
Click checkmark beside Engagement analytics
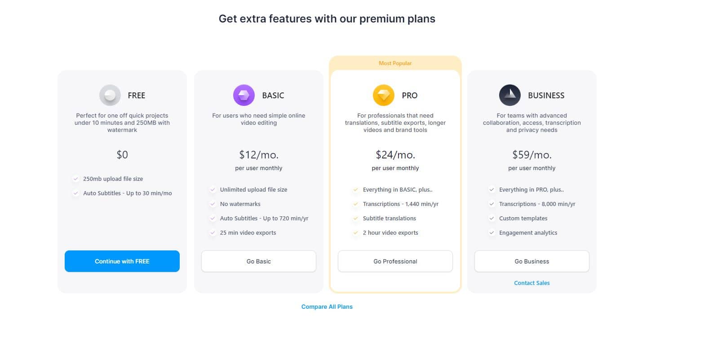pyautogui.click(x=491, y=233)
